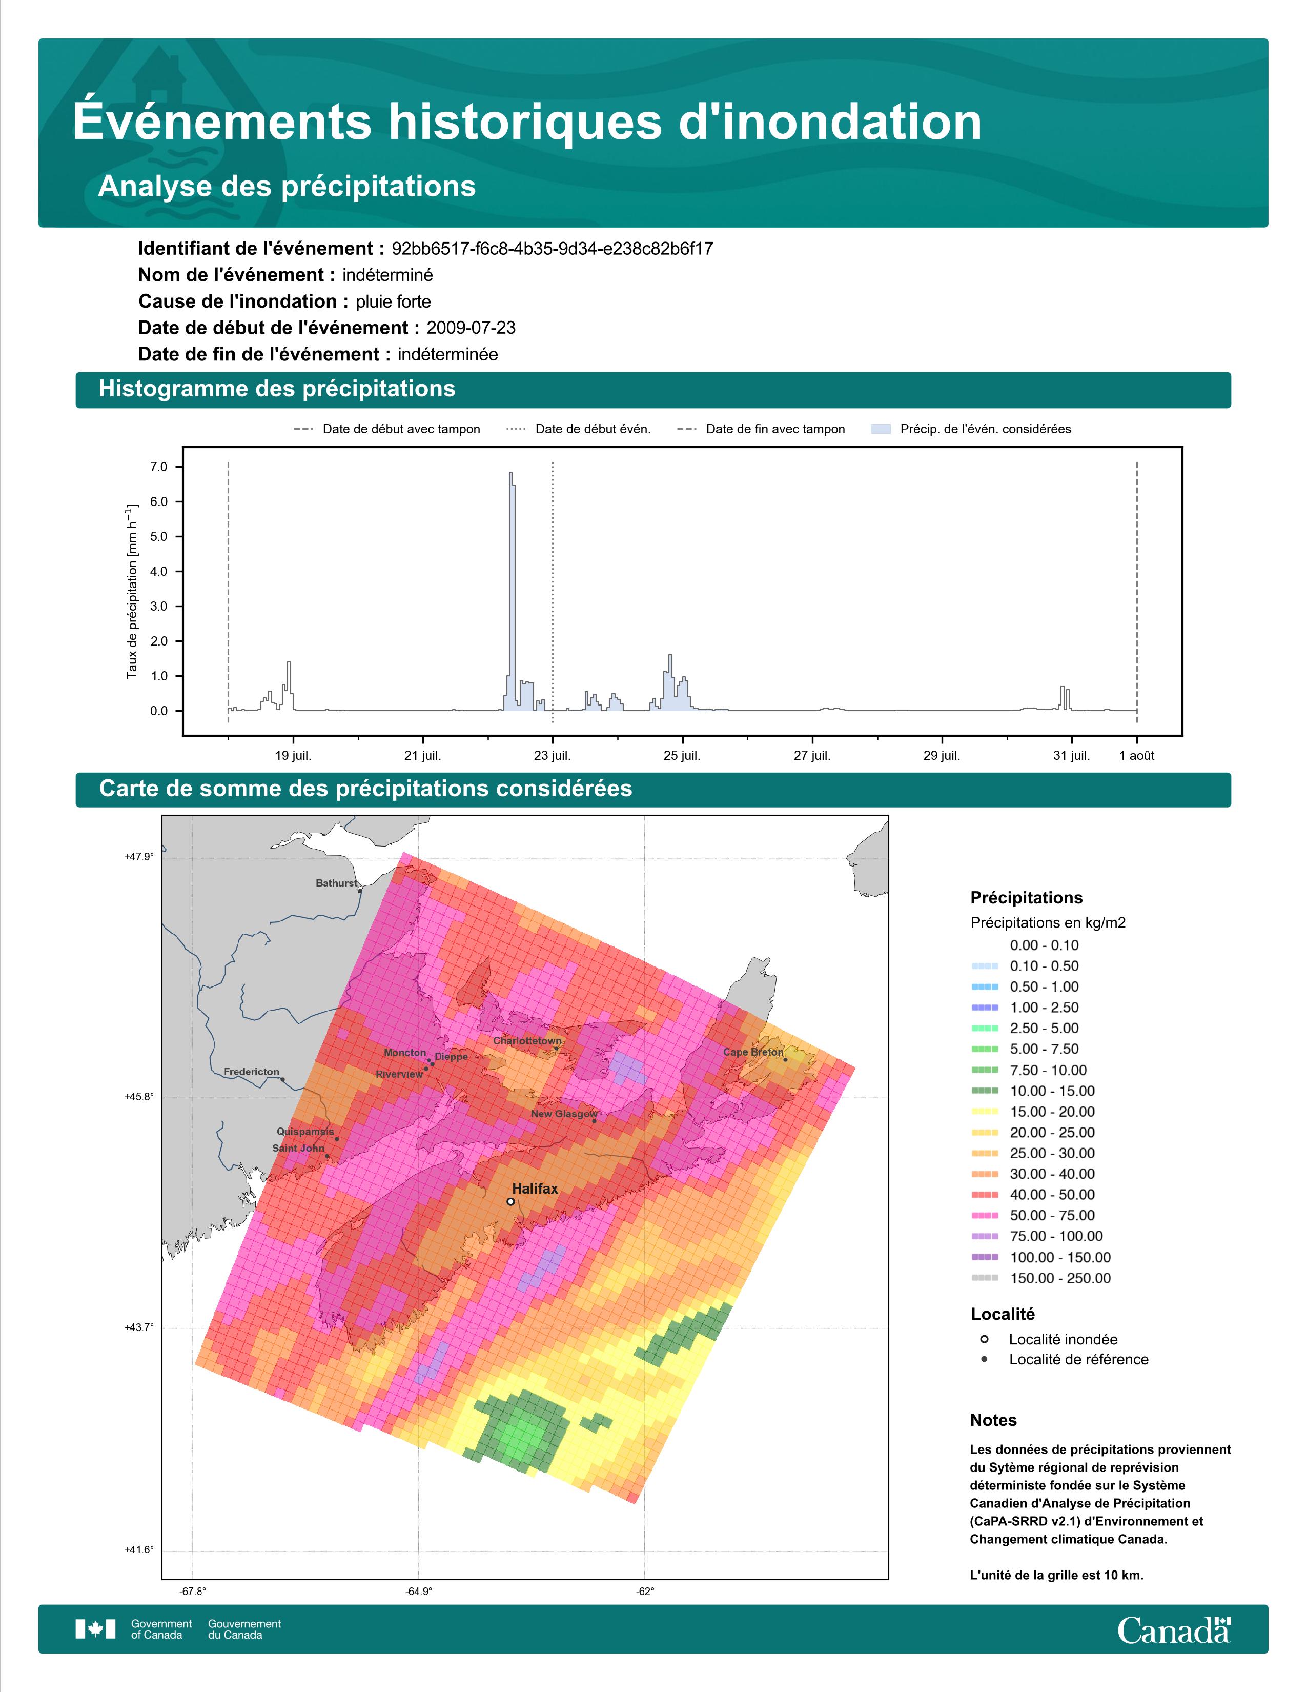Click the 25 juil. x-axis tick label
This screenshot has width=1307, height=1692.
pos(682,756)
